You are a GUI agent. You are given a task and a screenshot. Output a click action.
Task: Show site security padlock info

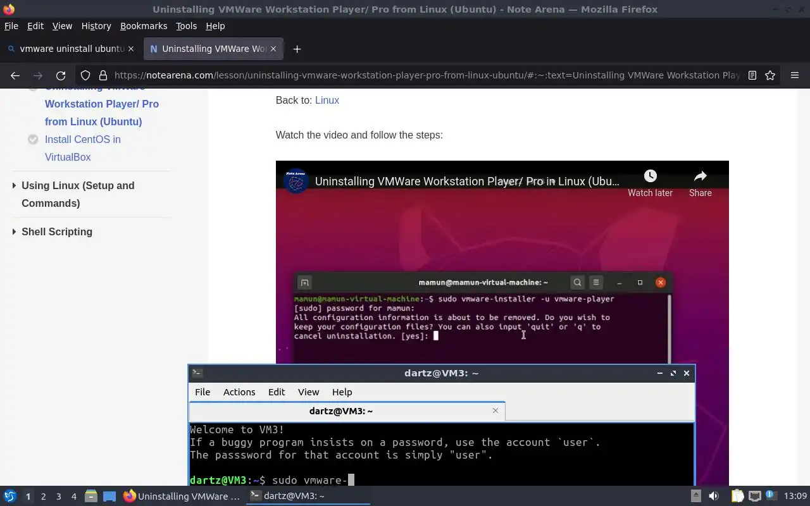[x=103, y=75]
